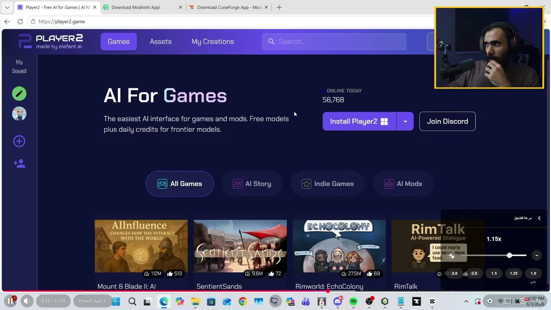Reload the page with the refresh icon
This screenshot has width=551, height=310.
click(x=20, y=22)
